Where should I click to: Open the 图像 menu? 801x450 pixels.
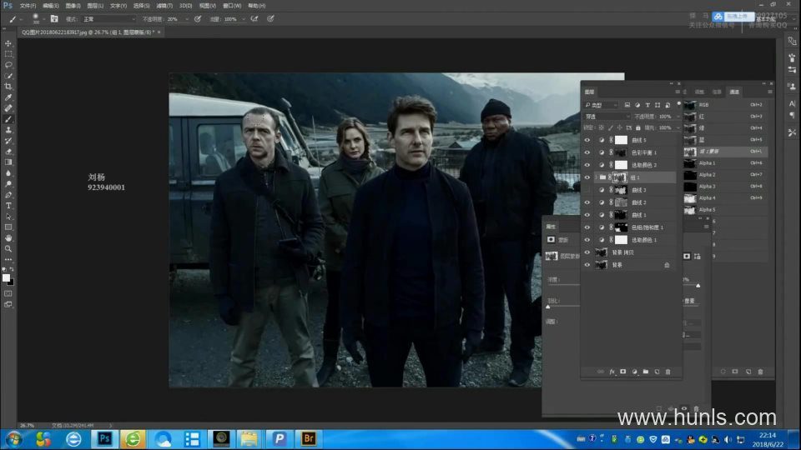coord(73,5)
